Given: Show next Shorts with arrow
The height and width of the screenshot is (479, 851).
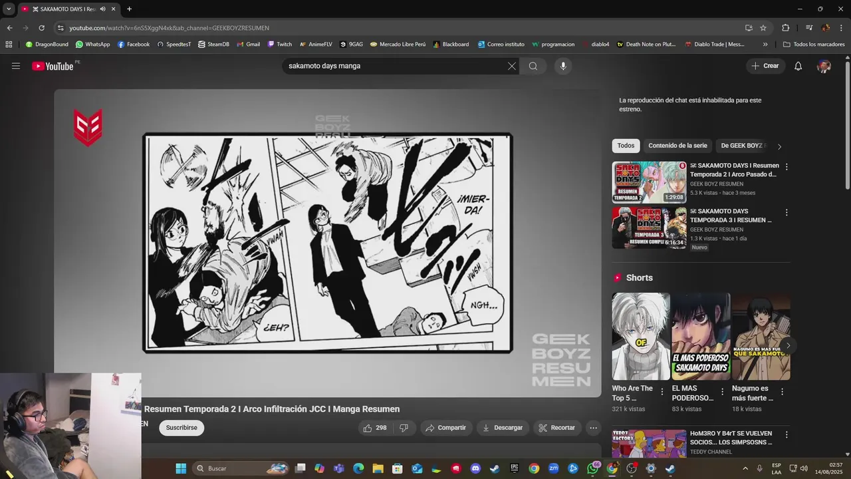Looking at the screenshot, I should click(x=788, y=345).
